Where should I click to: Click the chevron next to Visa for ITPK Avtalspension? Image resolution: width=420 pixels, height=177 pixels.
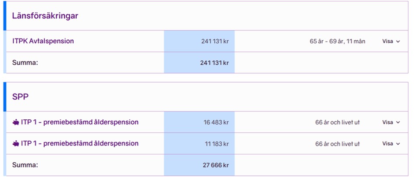pyautogui.click(x=398, y=42)
